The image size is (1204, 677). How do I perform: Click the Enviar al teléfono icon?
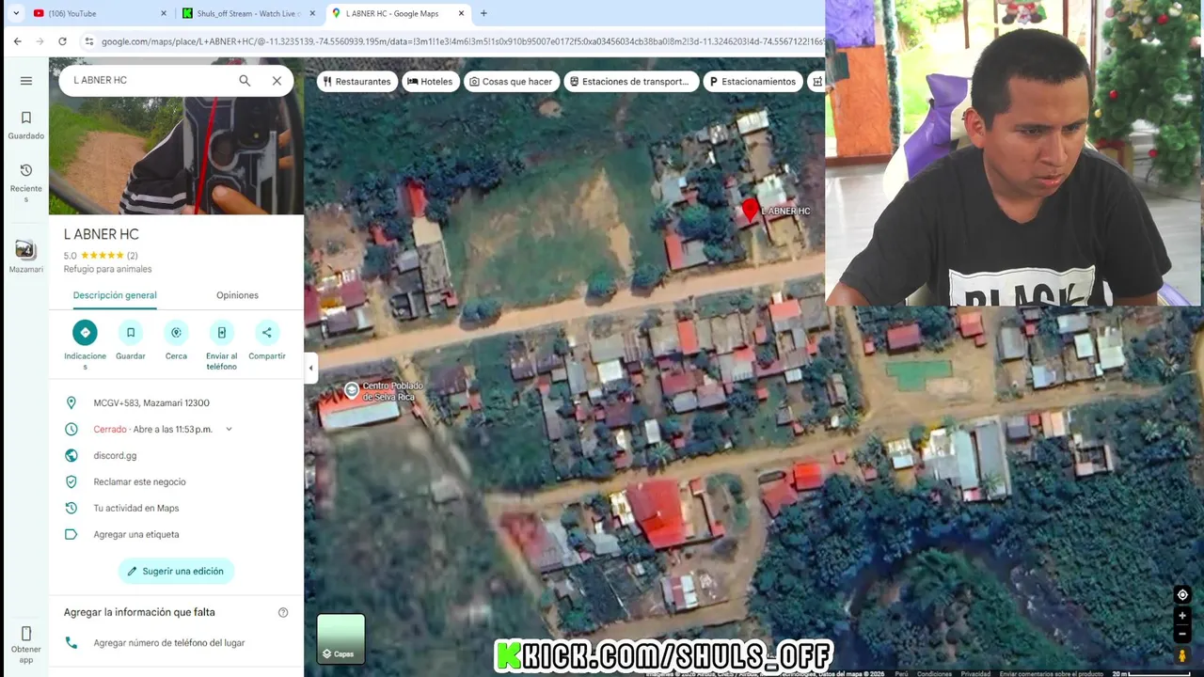click(x=221, y=332)
